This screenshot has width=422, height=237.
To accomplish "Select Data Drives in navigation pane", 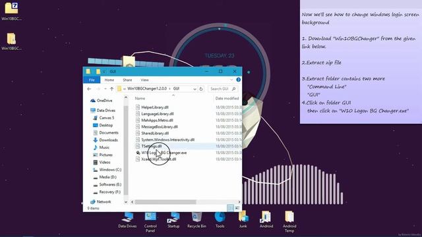I will pos(105,111).
